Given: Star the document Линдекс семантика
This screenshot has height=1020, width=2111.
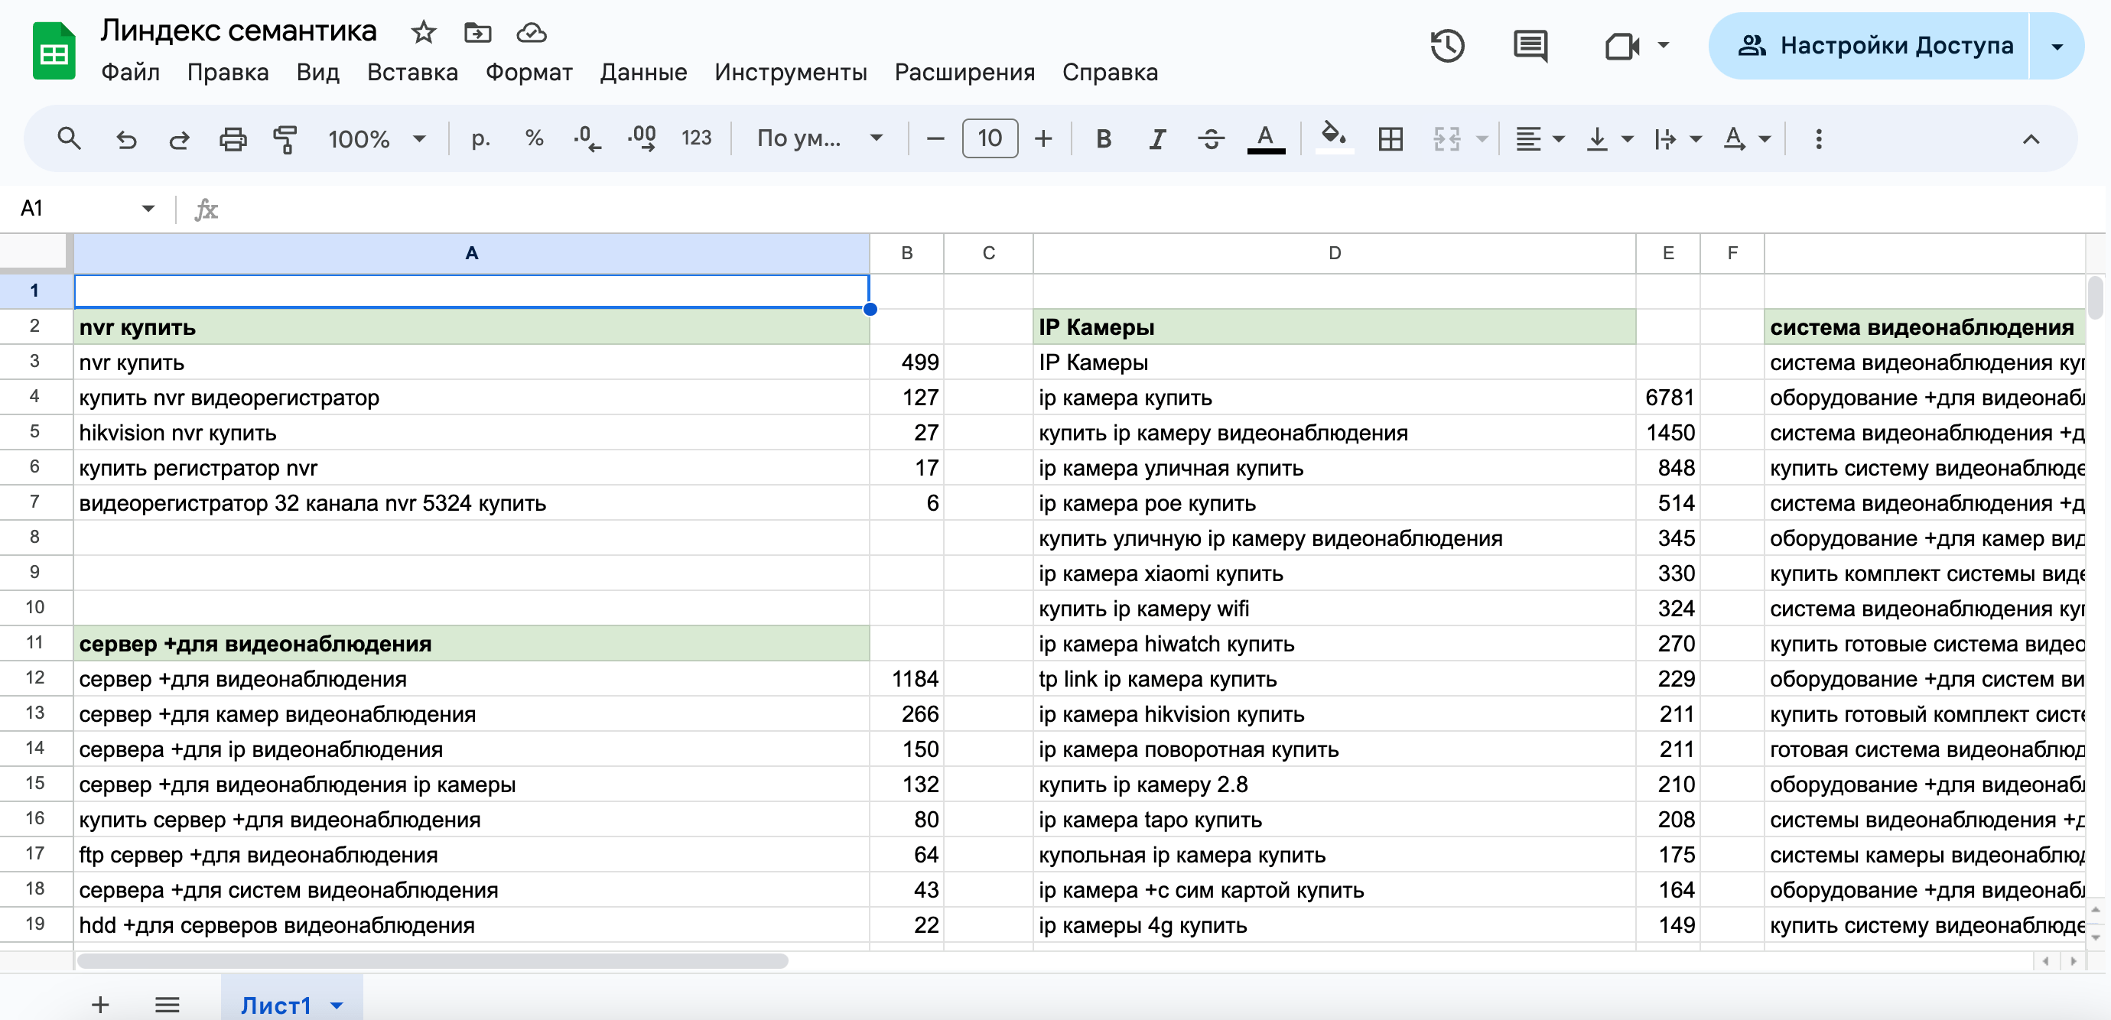Looking at the screenshot, I should click(x=423, y=33).
